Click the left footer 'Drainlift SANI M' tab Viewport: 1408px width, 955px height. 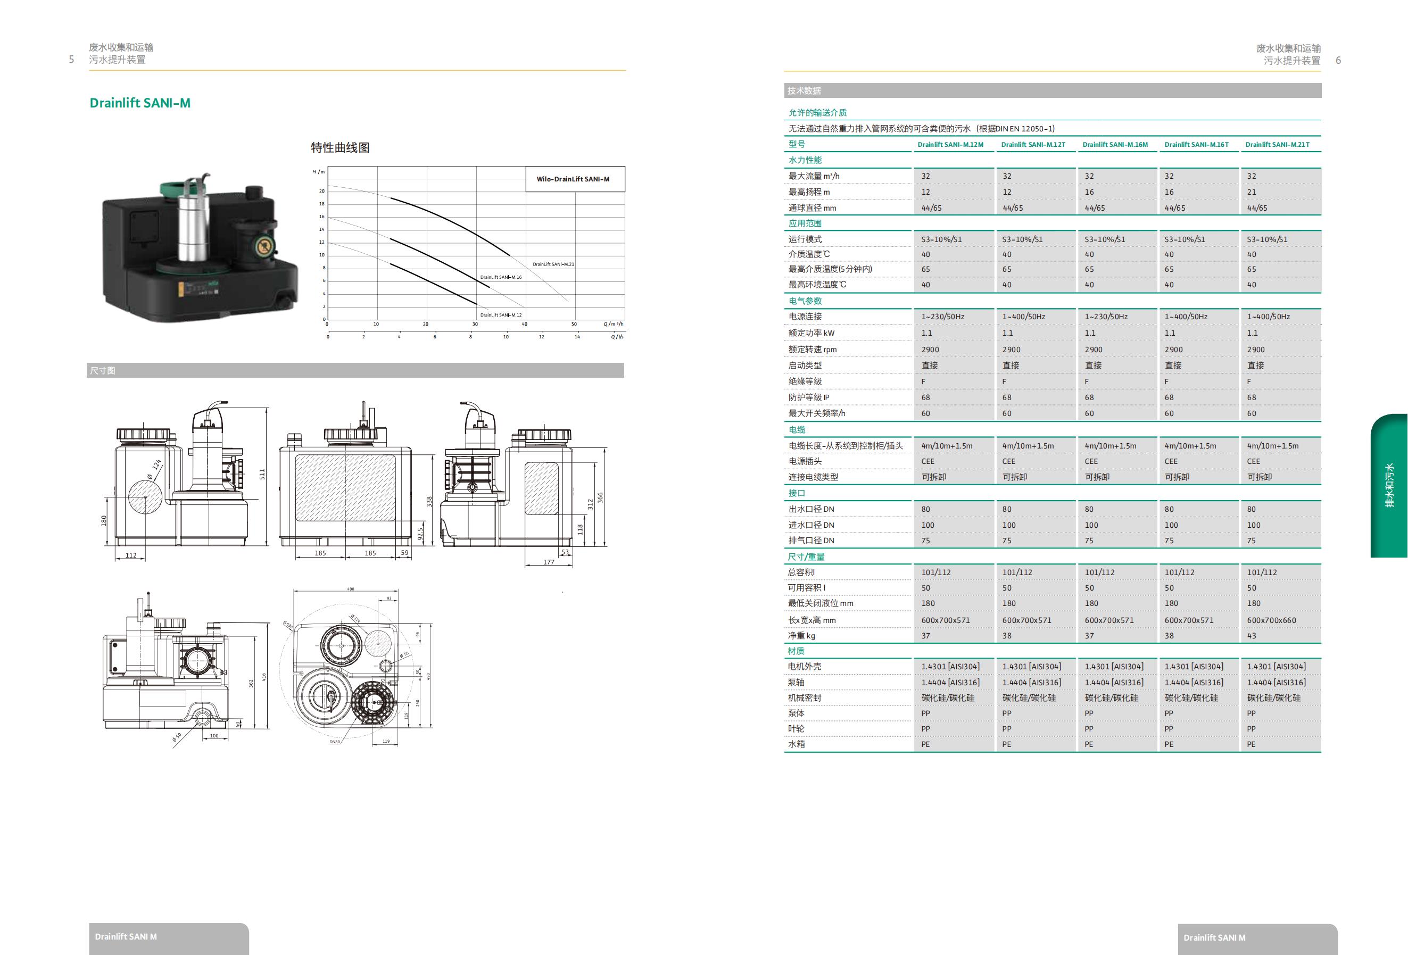coord(169,939)
